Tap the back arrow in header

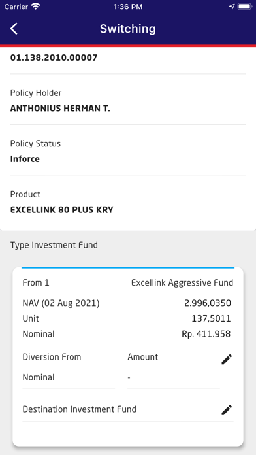pyautogui.click(x=14, y=29)
